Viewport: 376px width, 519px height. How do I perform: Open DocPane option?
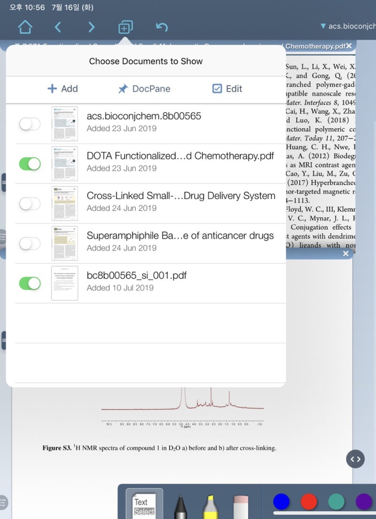click(x=144, y=89)
